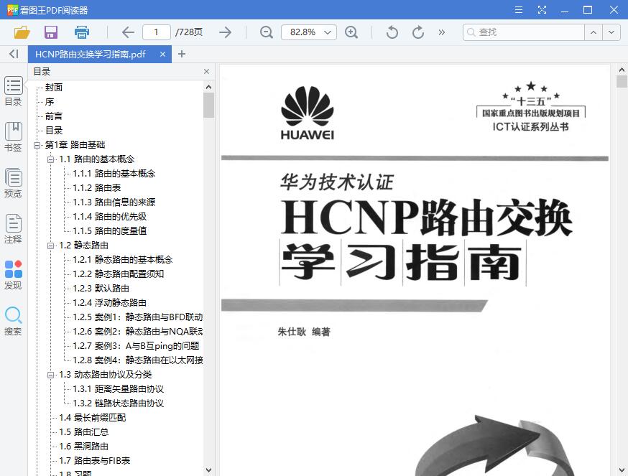
Task: Open the 注释 annotation panel
Action: point(13,226)
